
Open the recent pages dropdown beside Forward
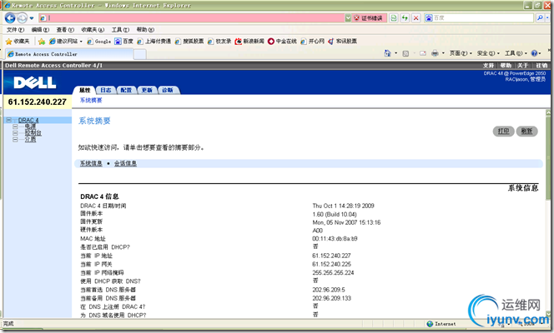click(32, 18)
